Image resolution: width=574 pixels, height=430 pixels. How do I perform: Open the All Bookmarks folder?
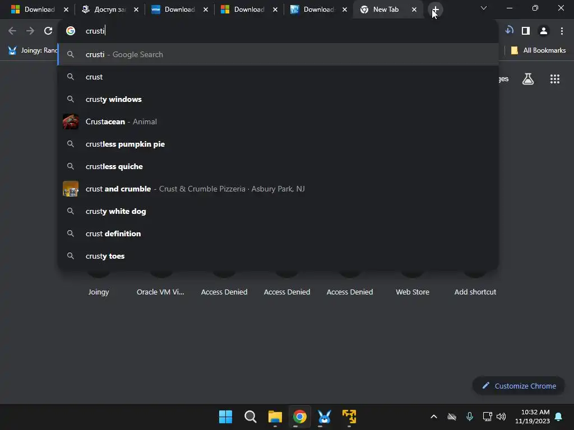pyautogui.click(x=538, y=50)
